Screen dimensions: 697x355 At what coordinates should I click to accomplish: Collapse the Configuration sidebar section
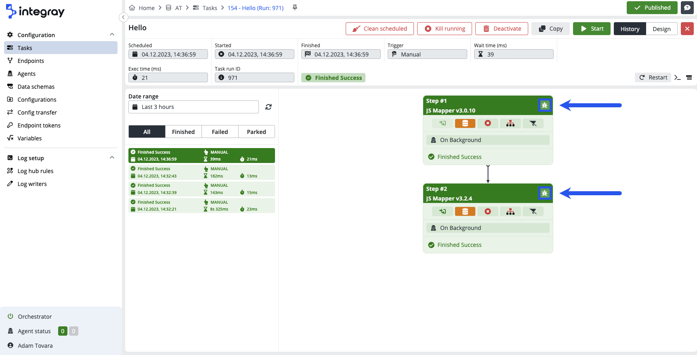(x=112, y=35)
